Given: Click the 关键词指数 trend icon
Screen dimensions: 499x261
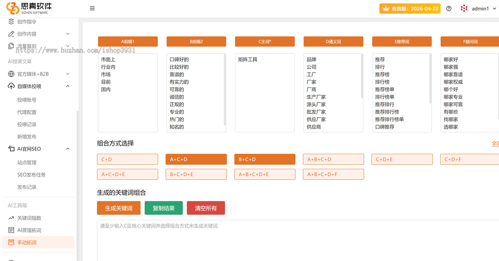Looking at the screenshot, I should coord(11,218).
